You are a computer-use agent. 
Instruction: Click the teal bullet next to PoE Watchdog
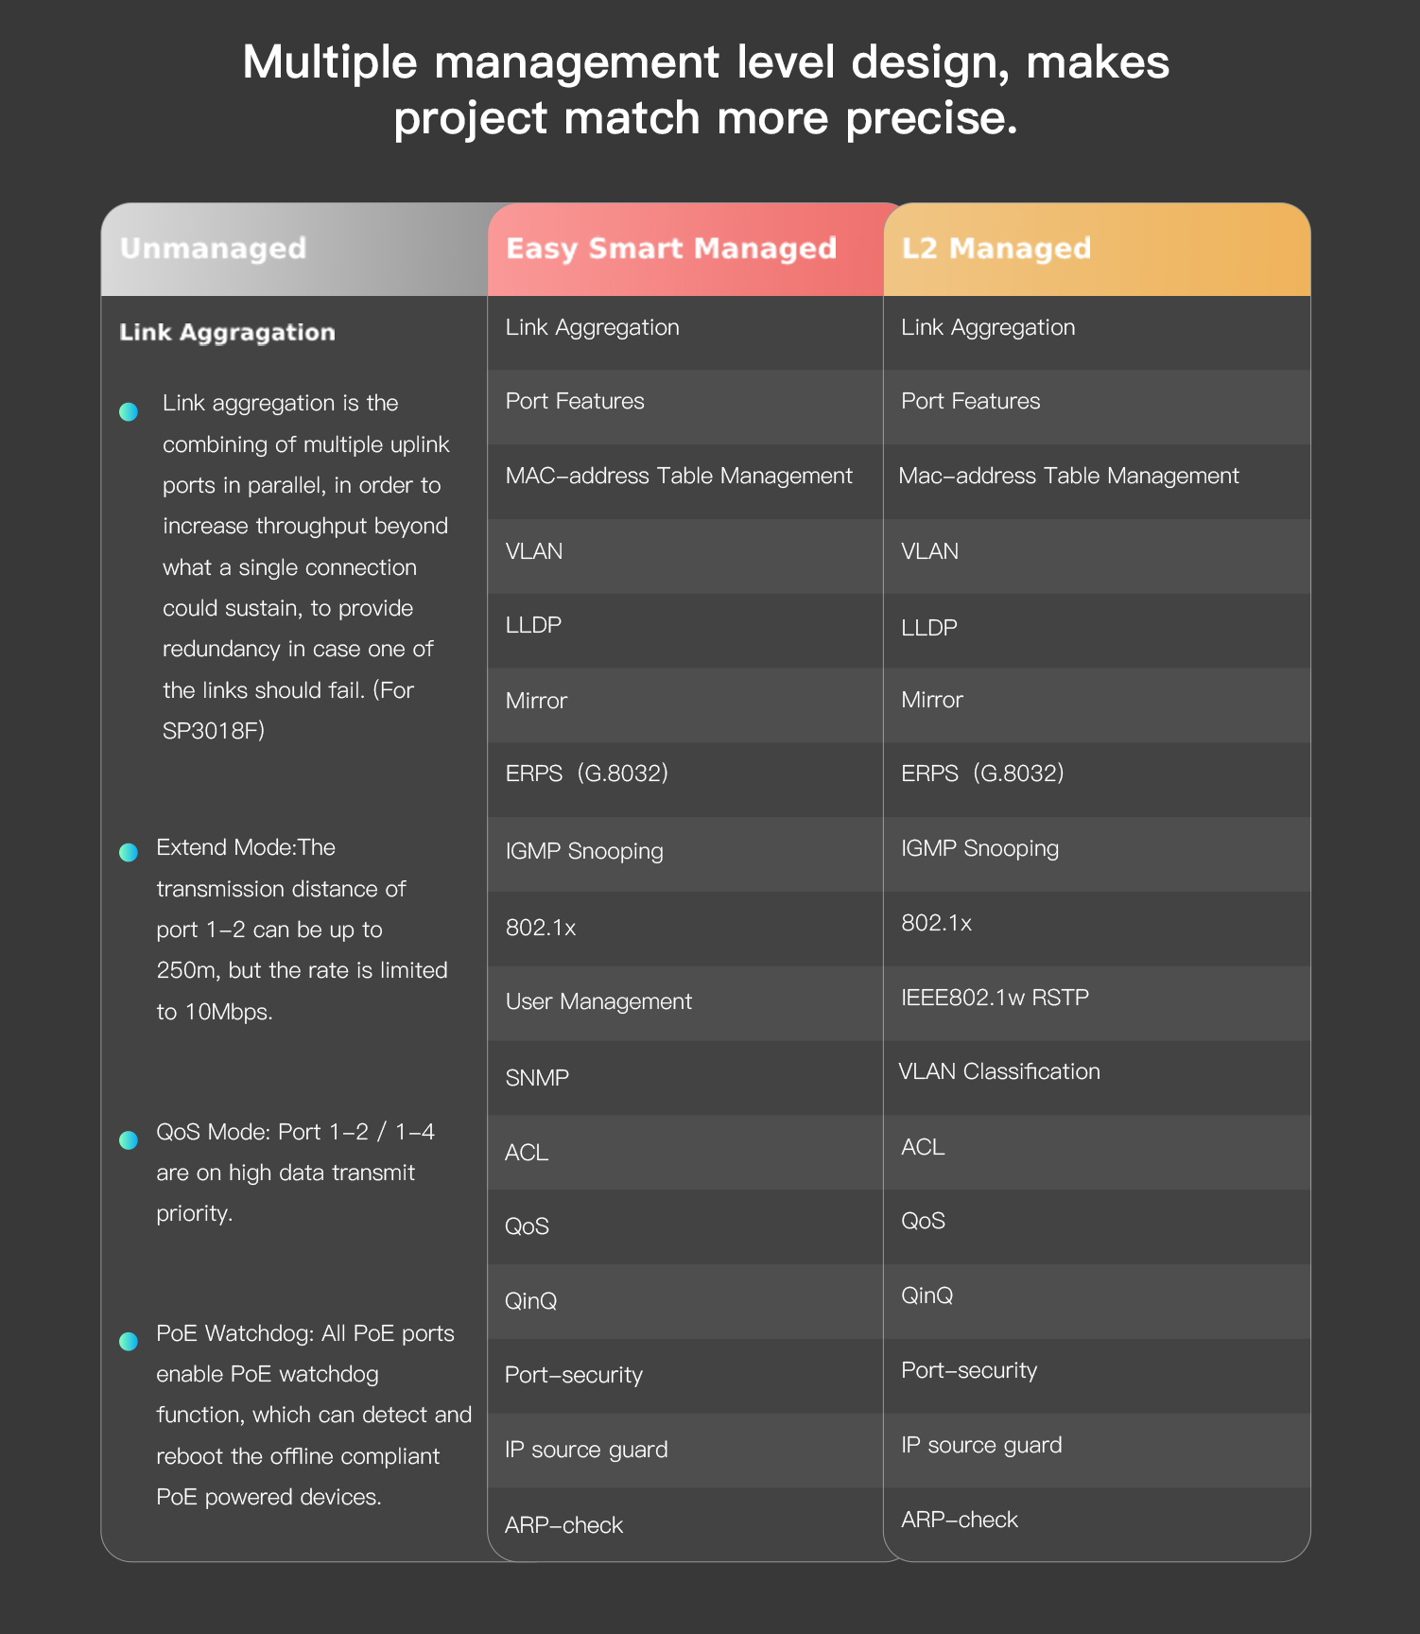pyautogui.click(x=129, y=1342)
